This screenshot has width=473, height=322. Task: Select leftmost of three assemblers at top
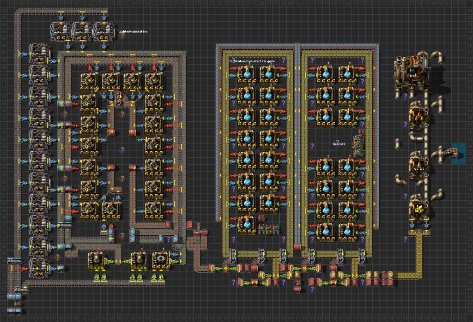click(61, 31)
